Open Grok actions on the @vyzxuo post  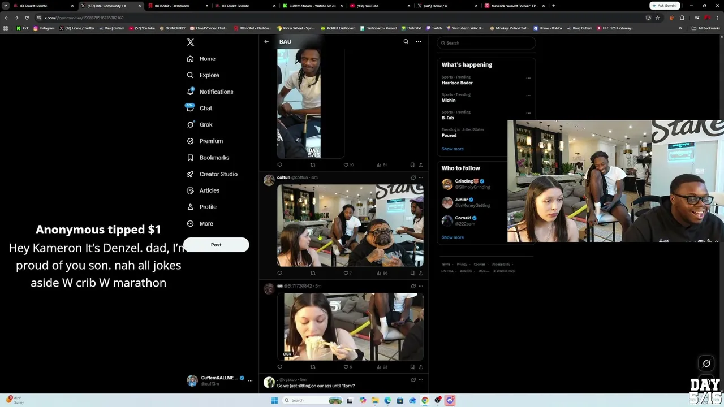(x=413, y=380)
